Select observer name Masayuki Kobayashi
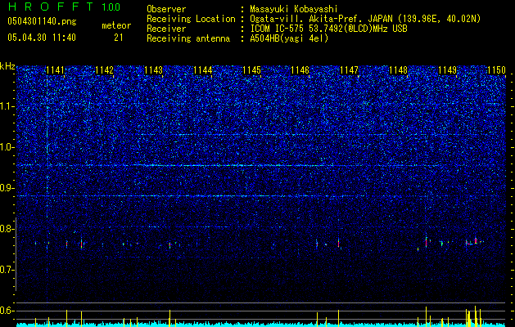 (x=294, y=10)
